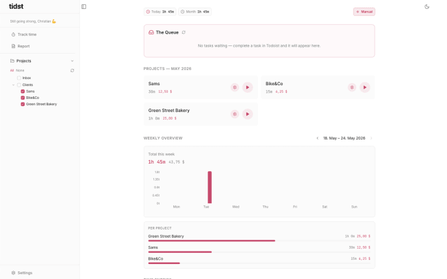Click the Today clock icon
447x279 pixels.
[148, 12]
